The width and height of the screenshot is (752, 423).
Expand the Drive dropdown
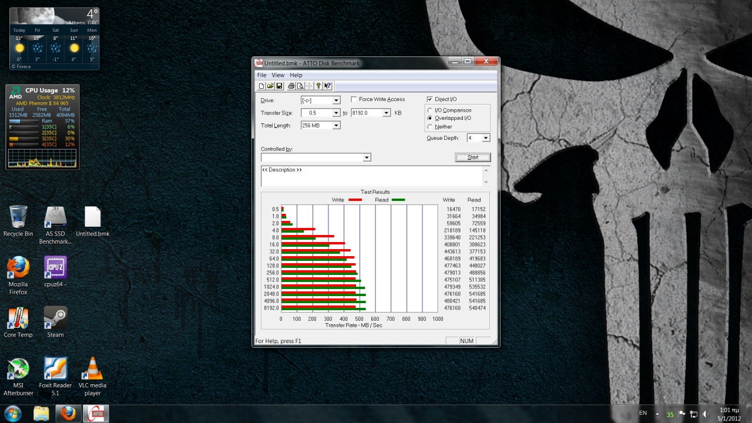[336, 100]
